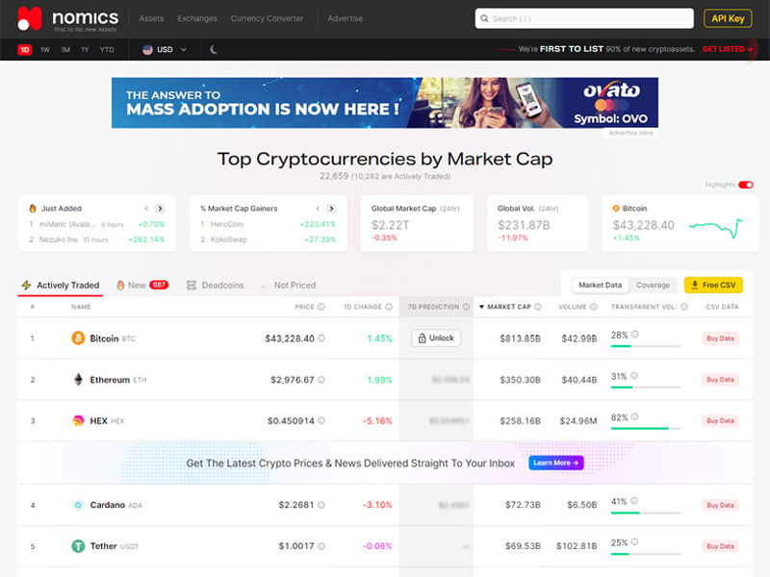Click the Tether logo icon

coord(78,546)
